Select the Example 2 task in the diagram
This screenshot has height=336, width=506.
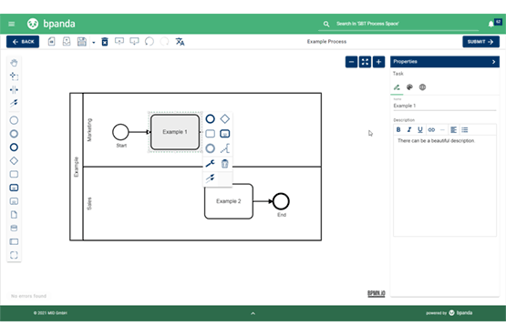229,201
